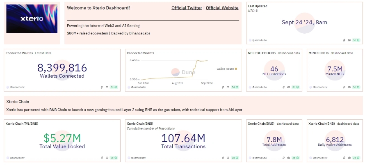365x165 pixels.
Task: Click link icon on Connected Wallets chart card
Action: (x=223, y=87)
